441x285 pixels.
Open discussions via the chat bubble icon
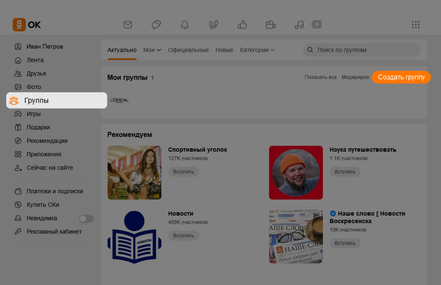point(156,24)
